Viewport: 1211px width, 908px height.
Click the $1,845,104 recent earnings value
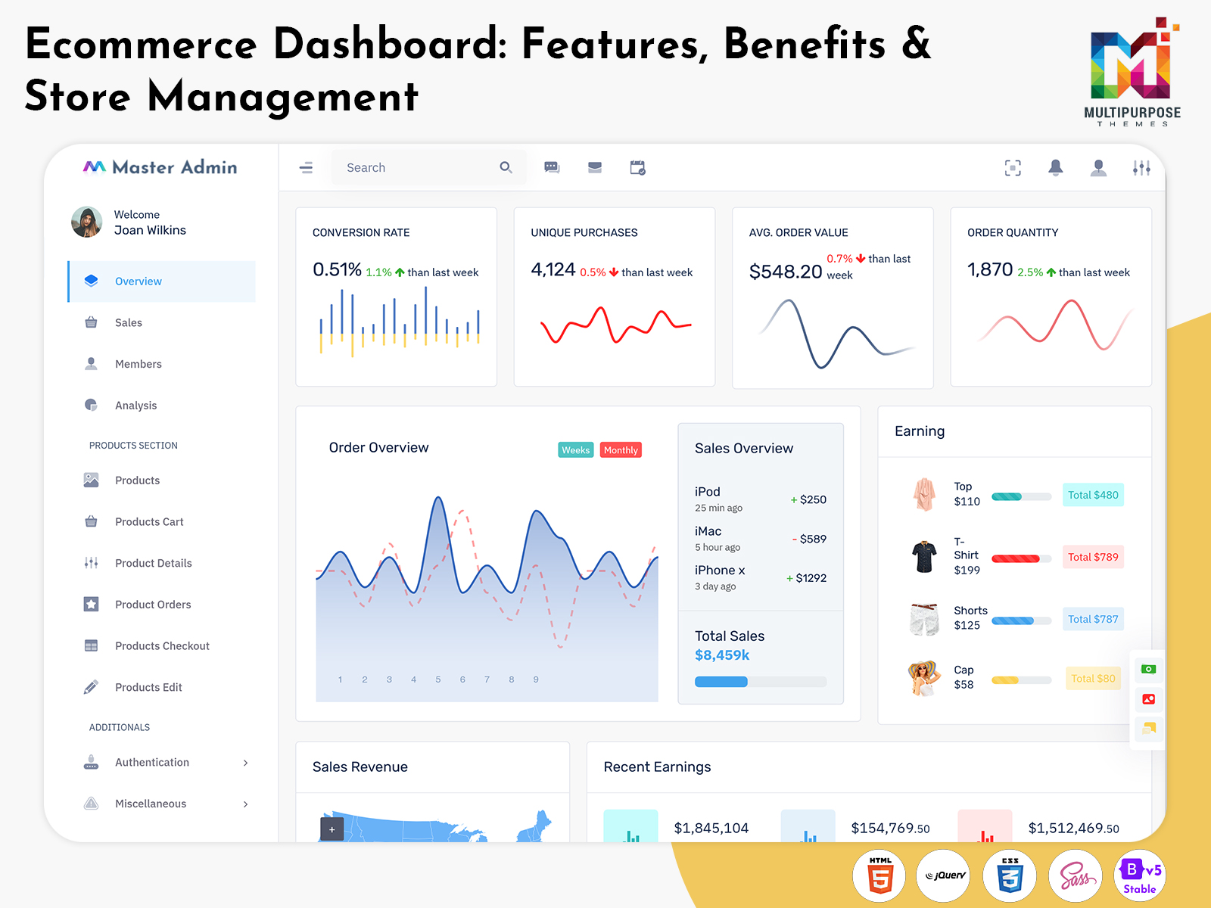click(711, 828)
